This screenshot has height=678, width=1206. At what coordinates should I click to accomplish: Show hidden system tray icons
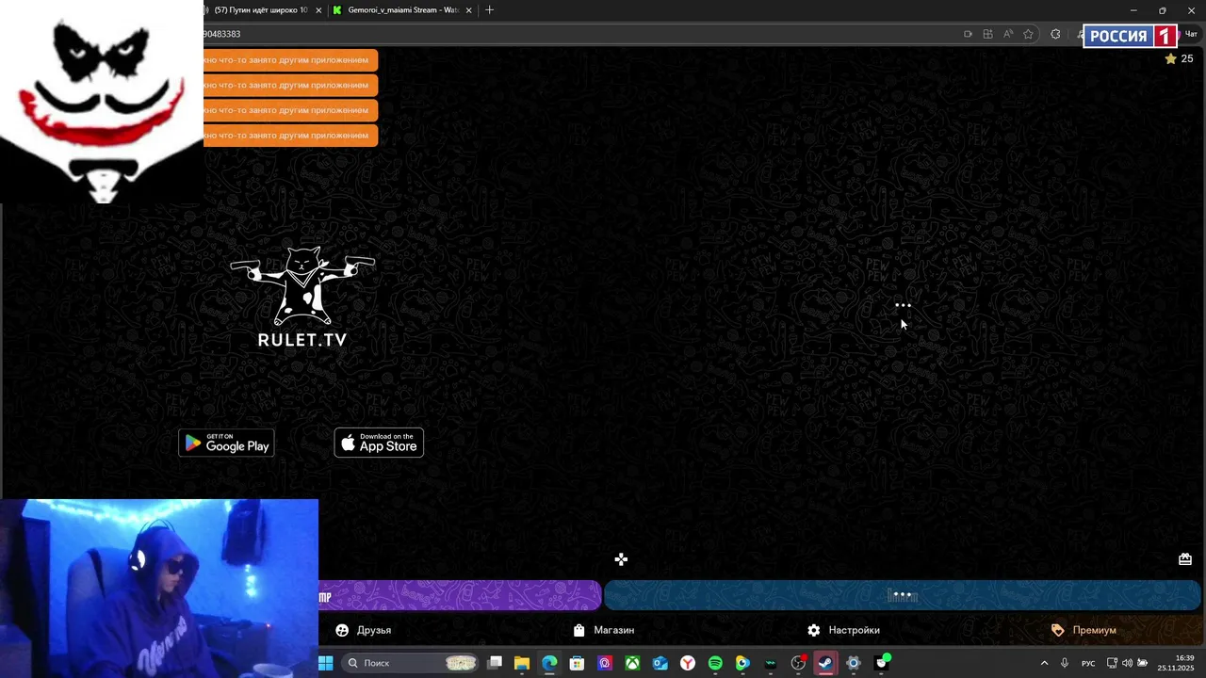(1044, 663)
